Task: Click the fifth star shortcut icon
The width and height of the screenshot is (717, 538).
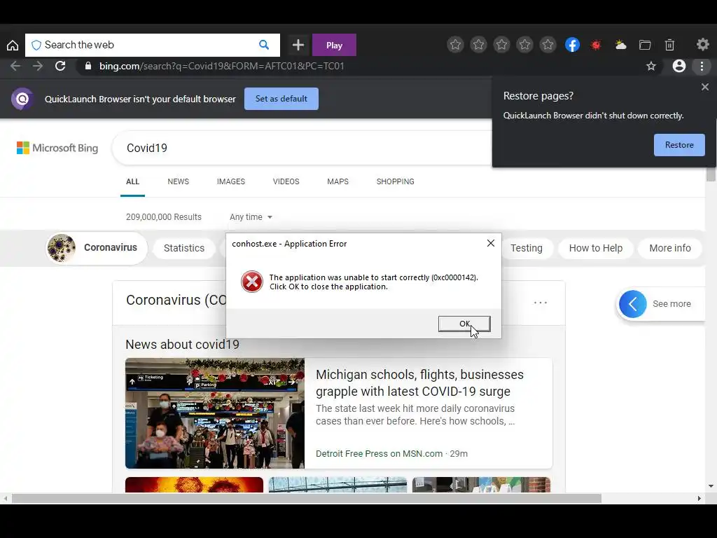Action: pos(548,44)
